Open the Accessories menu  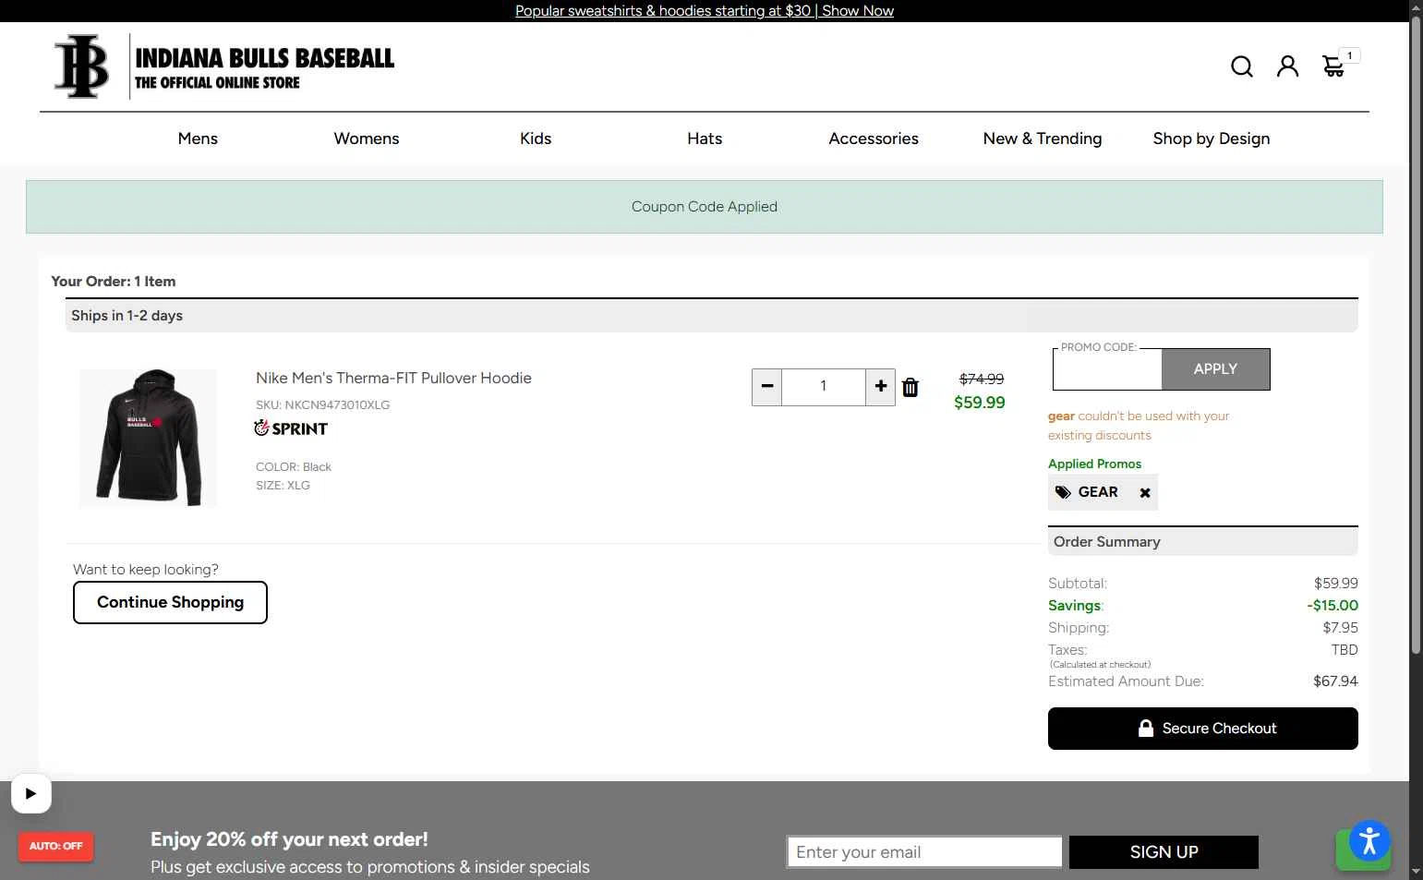[874, 139]
